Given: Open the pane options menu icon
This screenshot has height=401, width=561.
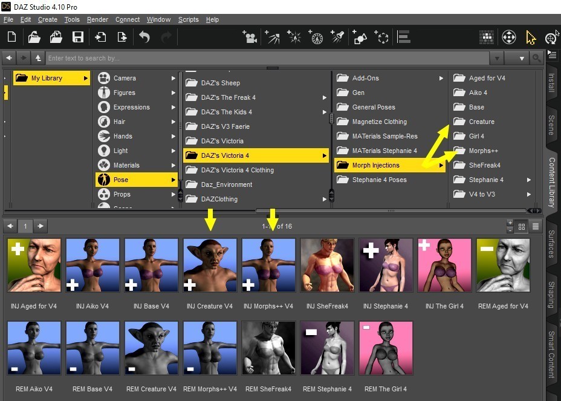Looking at the screenshot, I should click(x=552, y=55).
